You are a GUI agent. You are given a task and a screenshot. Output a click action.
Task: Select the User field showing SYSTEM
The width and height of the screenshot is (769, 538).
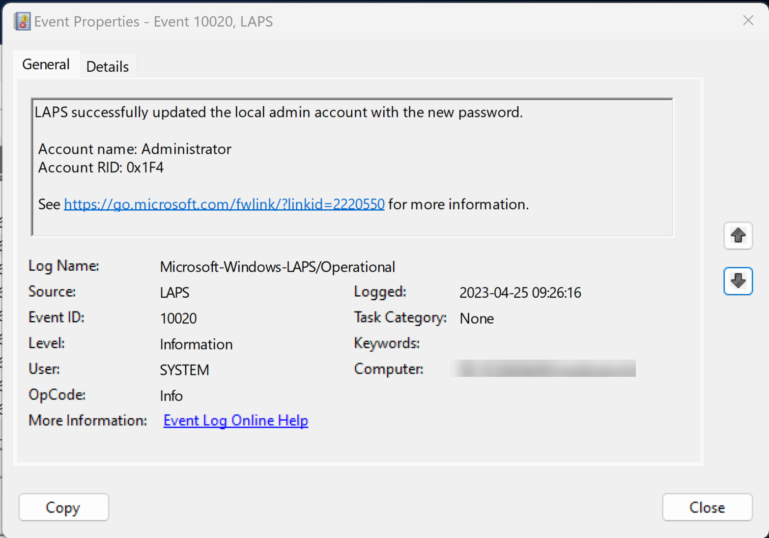pos(184,370)
